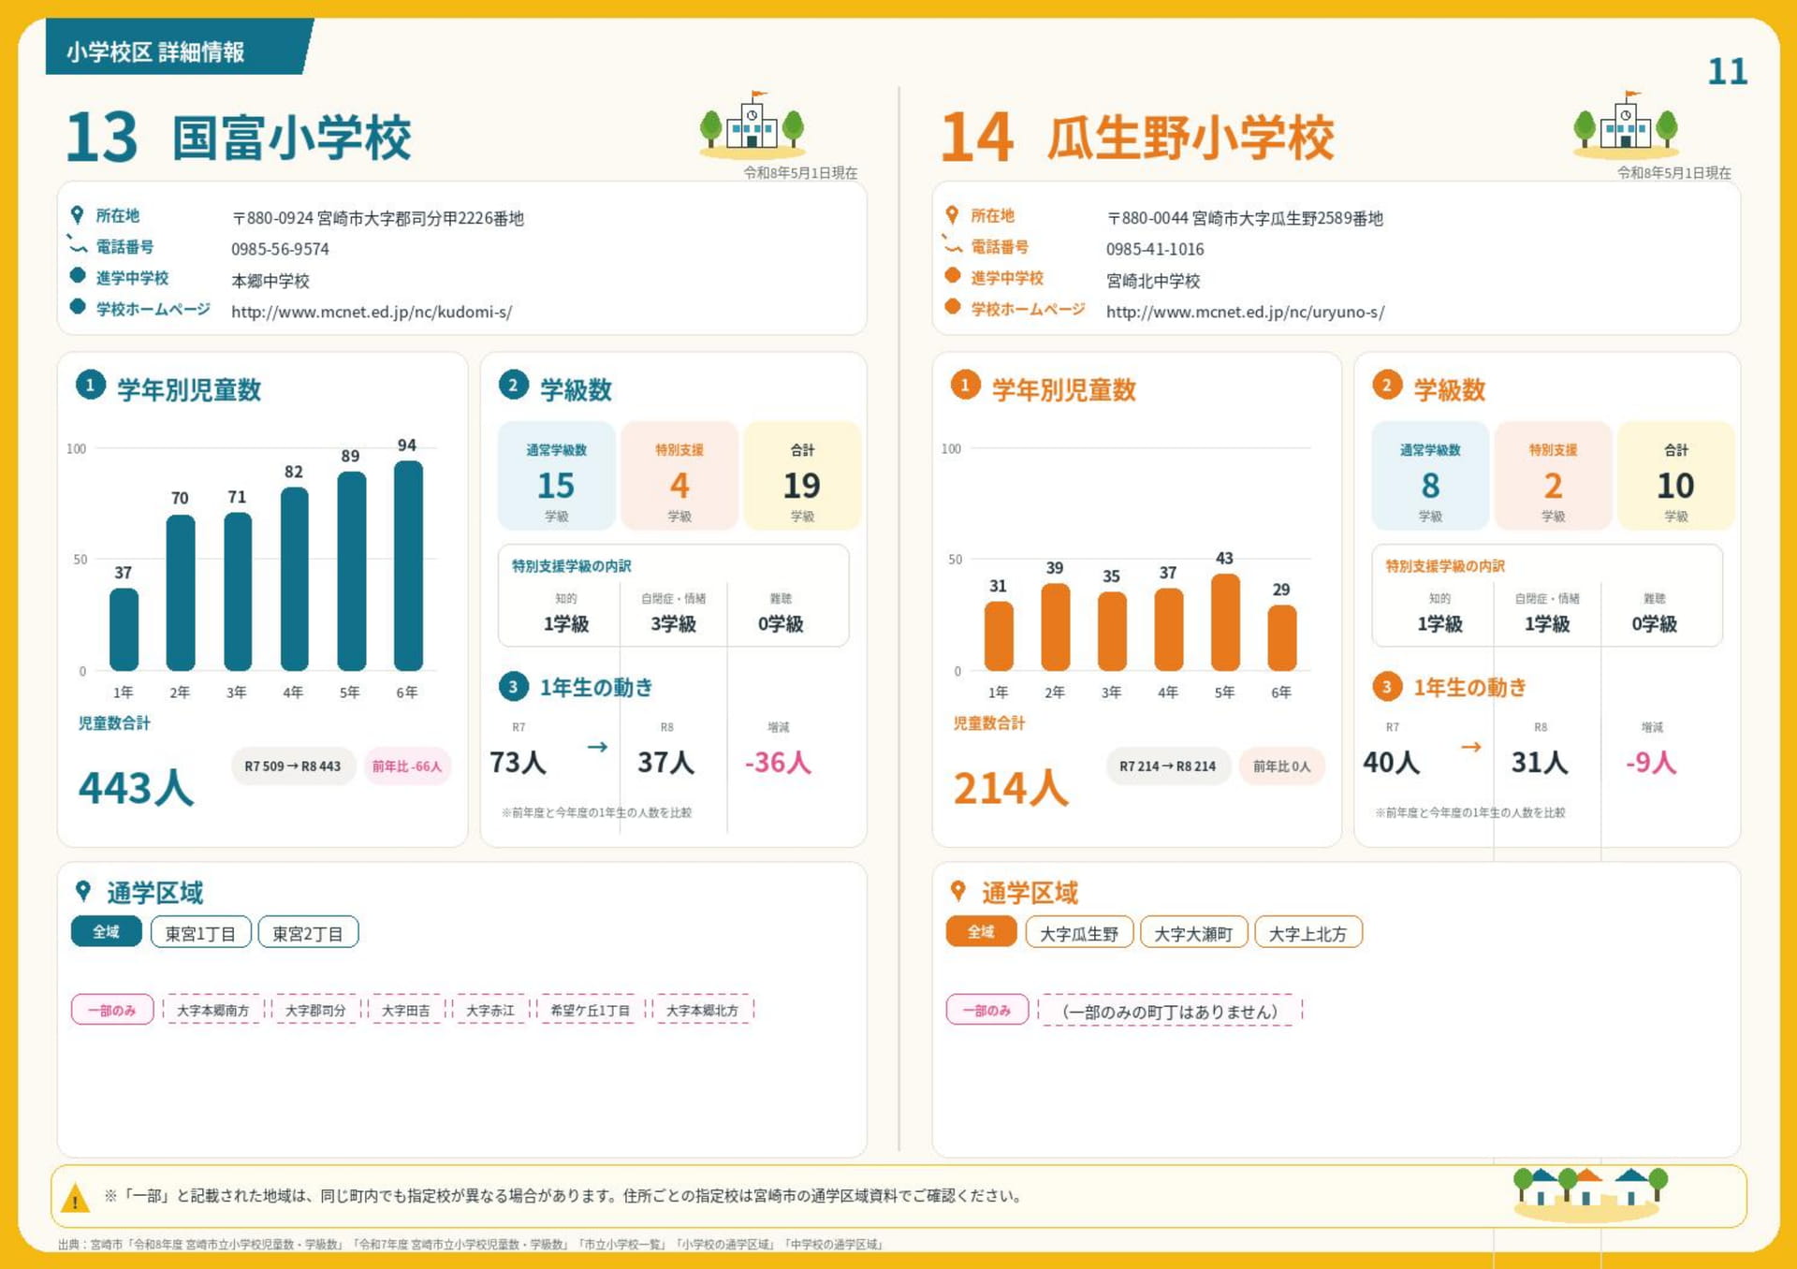Click the blue dot beside 学校ホームページ for 国富小学校
This screenshot has width=1797, height=1269.
click(x=78, y=307)
